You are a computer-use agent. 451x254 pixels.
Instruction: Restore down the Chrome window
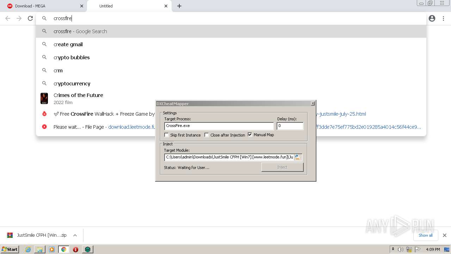[430, 3]
